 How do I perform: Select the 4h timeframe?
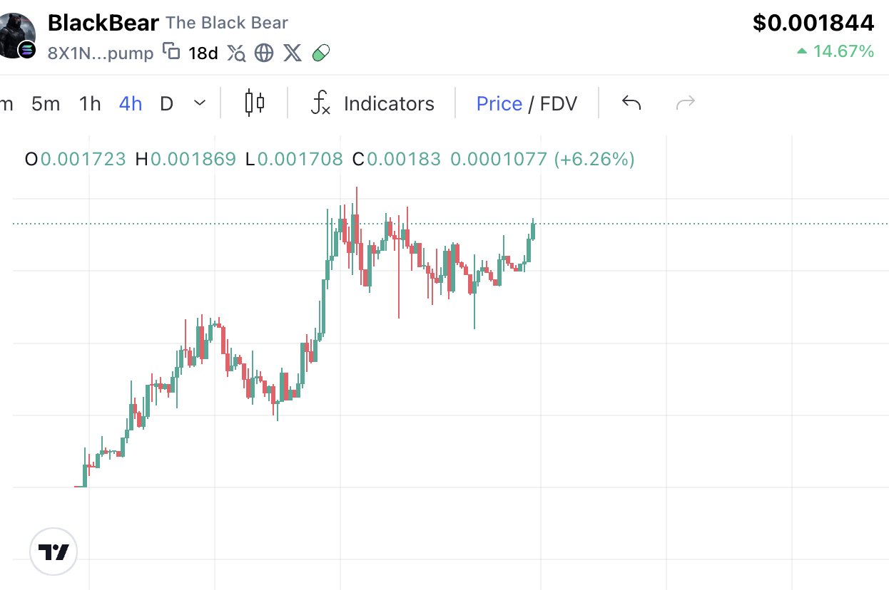point(131,104)
